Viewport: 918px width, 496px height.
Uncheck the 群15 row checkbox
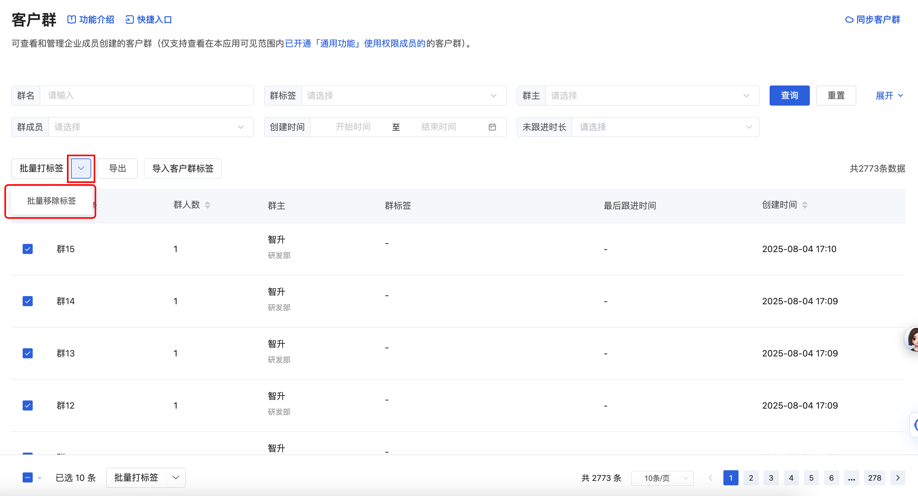click(27, 249)
